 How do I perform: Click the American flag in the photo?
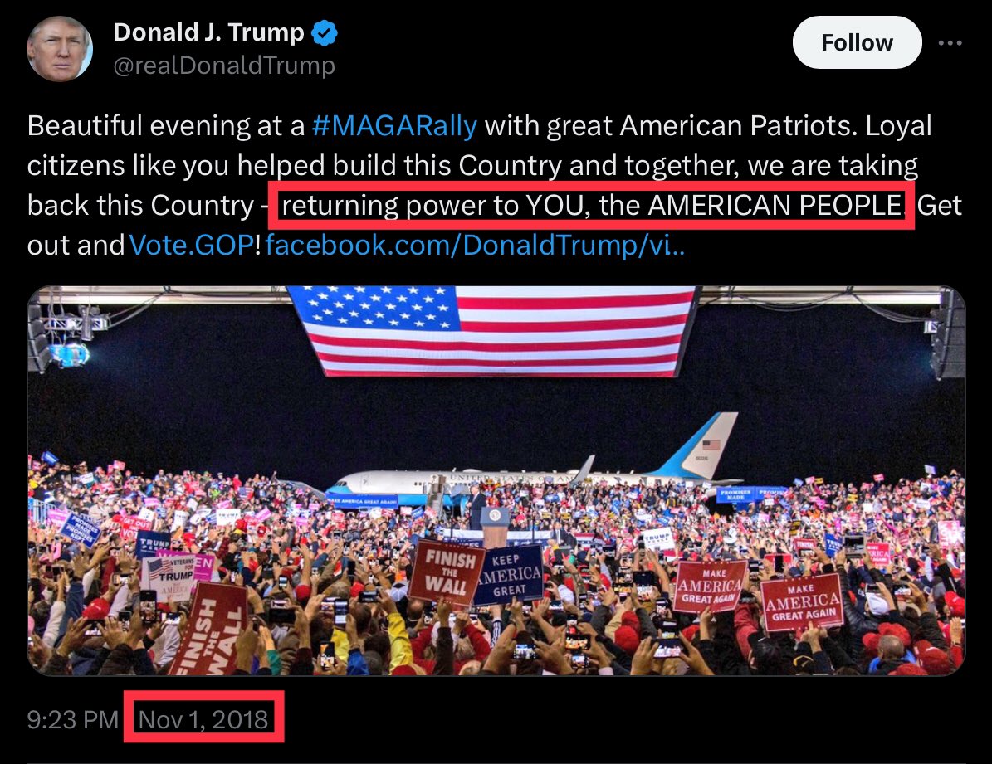(x=492, y=330)
